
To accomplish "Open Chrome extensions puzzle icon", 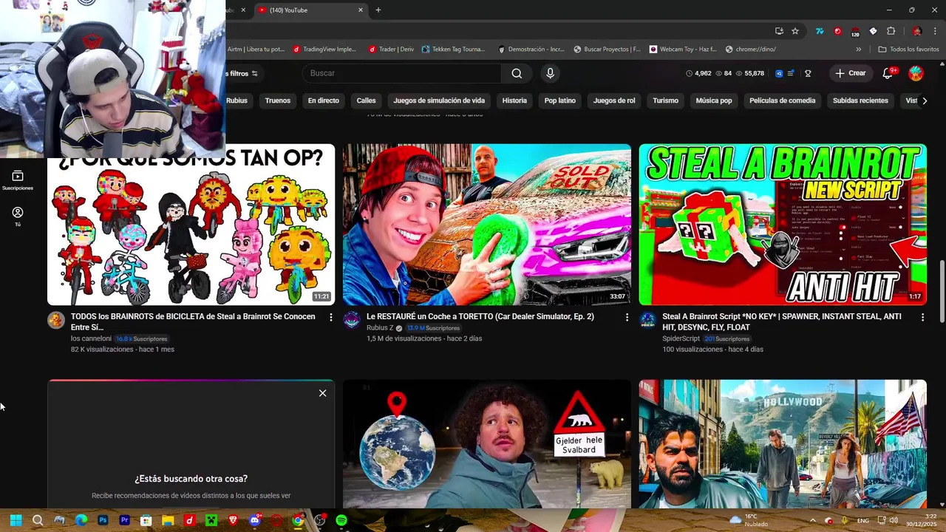I will pos(891,31).
